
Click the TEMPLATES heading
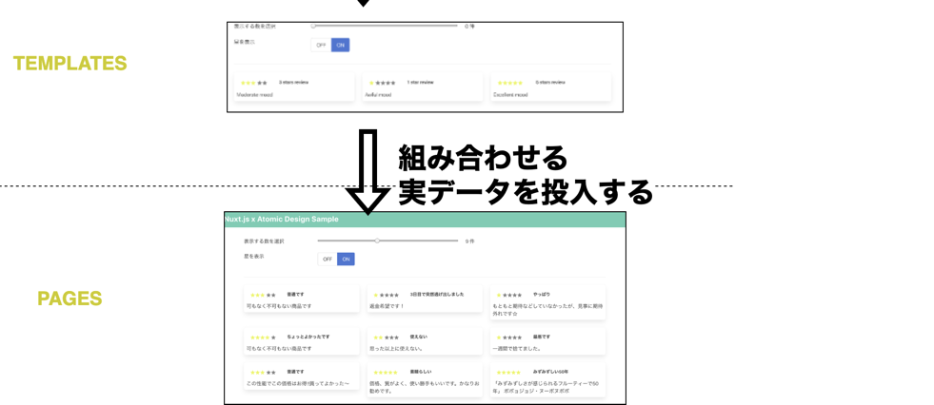pyautogui.click(x=70, y=64)
